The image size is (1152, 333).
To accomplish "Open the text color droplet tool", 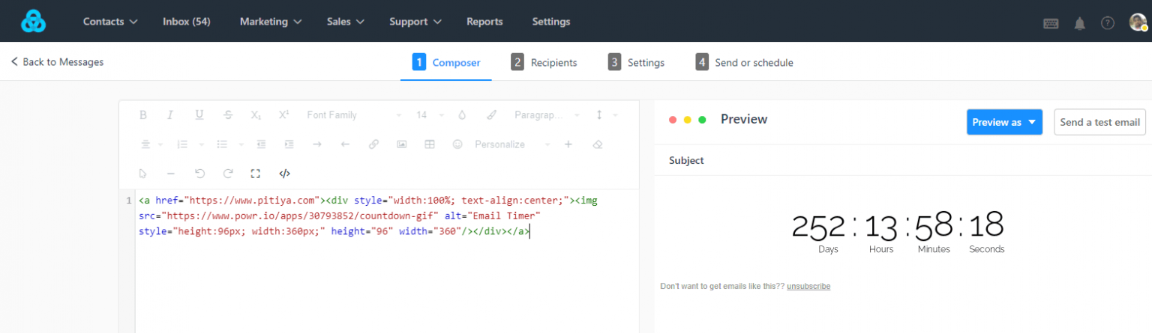I will pos(462,115).
